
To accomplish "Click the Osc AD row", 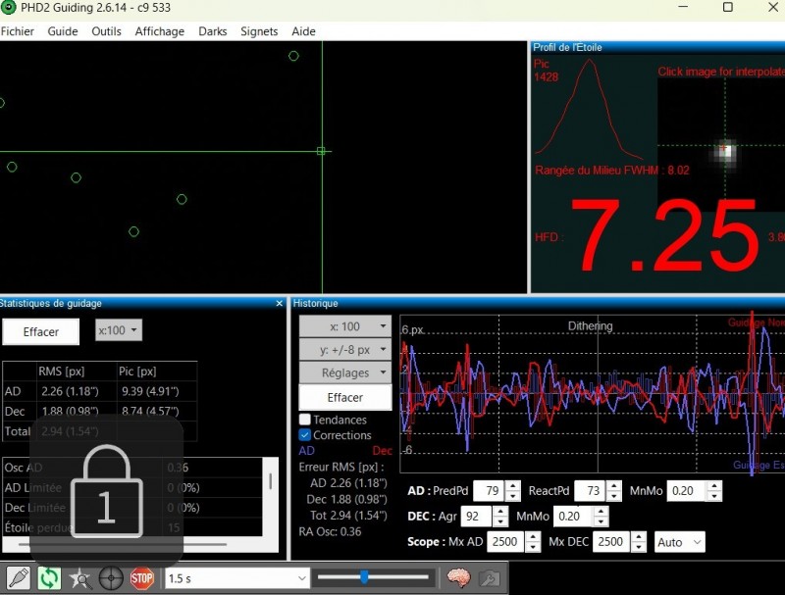I will [132, 468].
